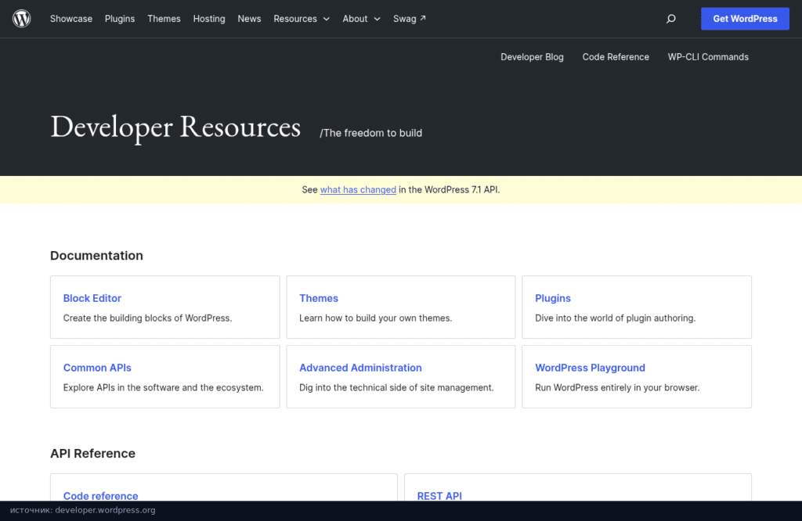
Task: Click the WordPress logo icon
Action: [21, 19]
